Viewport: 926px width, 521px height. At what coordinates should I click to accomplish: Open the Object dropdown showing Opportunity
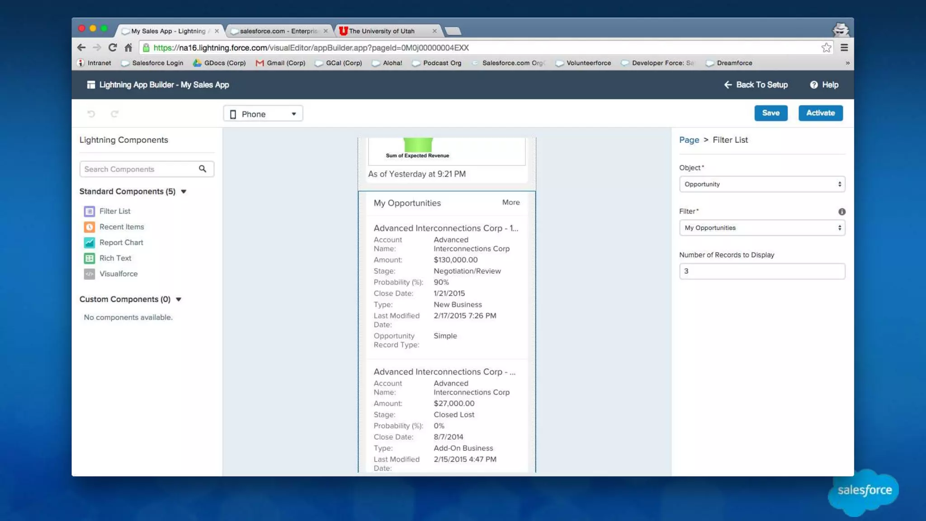pyautogui.click(x=762, y=184)
